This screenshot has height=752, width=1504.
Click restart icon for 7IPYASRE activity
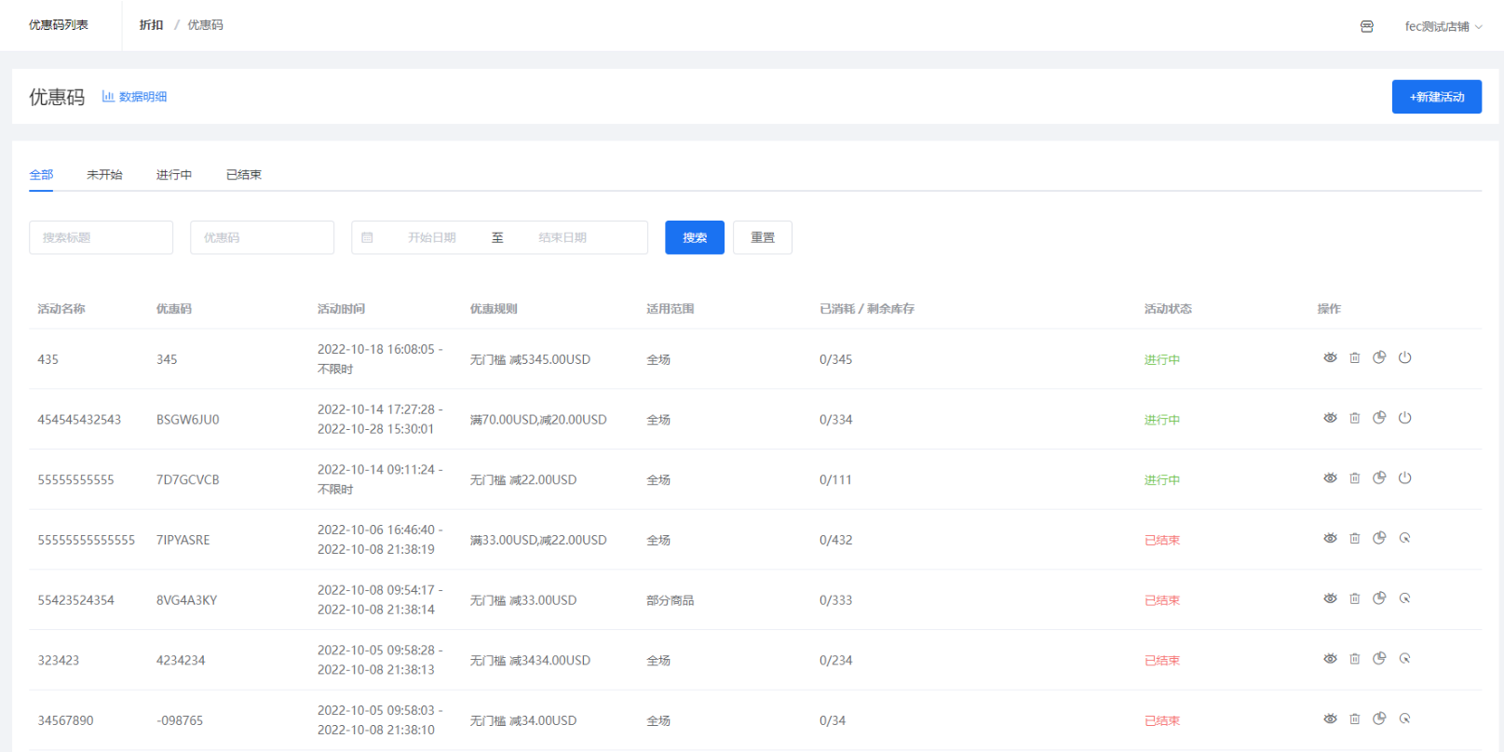[1405, 539]
